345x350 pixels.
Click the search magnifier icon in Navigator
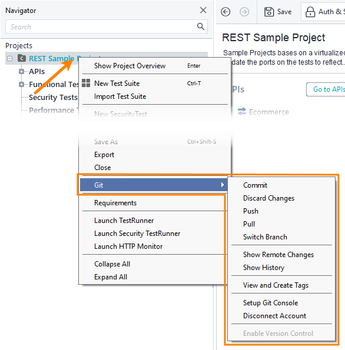[x=200, y=26]
